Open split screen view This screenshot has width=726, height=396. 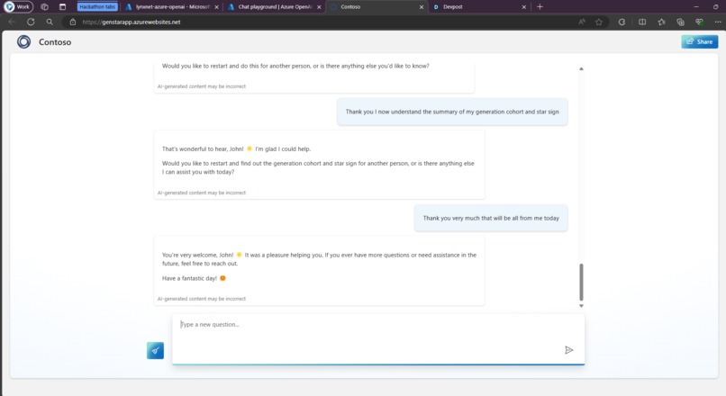point(642,22)
